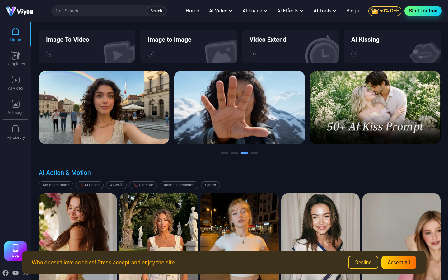The height and width of the screenshot is (280, 448).
Task: Select the AI Image sidebar icon
Action: (x=15, y=107)
